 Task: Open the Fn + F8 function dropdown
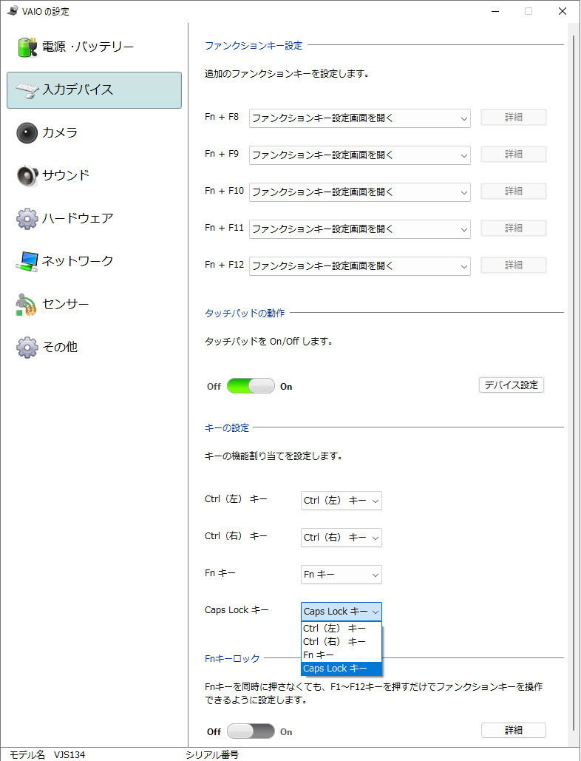point(360,118)
